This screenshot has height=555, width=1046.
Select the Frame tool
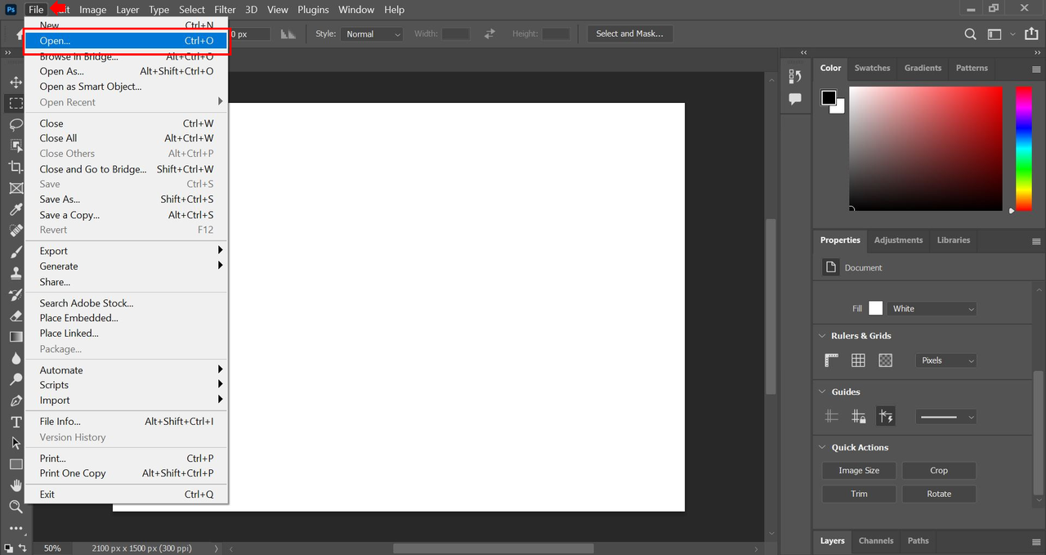tap(16, 188)
